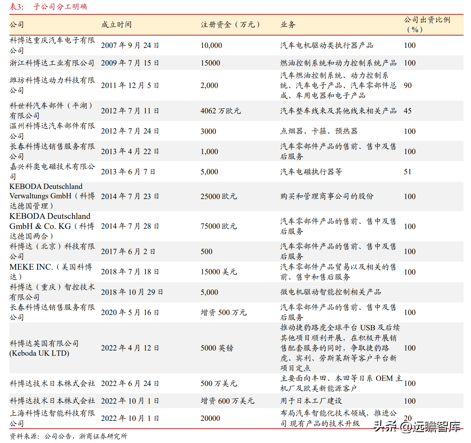Select company name 科博达（重庆）智控技术有限公司
Screen dimensions: 471x443
[52, 292]
